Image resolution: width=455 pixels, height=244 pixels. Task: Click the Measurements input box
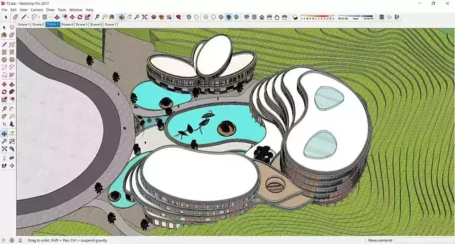423,240
